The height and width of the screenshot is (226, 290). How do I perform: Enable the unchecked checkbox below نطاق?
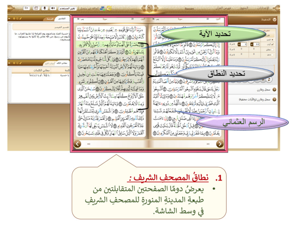click(272, 55)
